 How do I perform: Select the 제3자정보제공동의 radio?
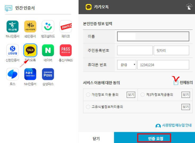tap(143, 95)
